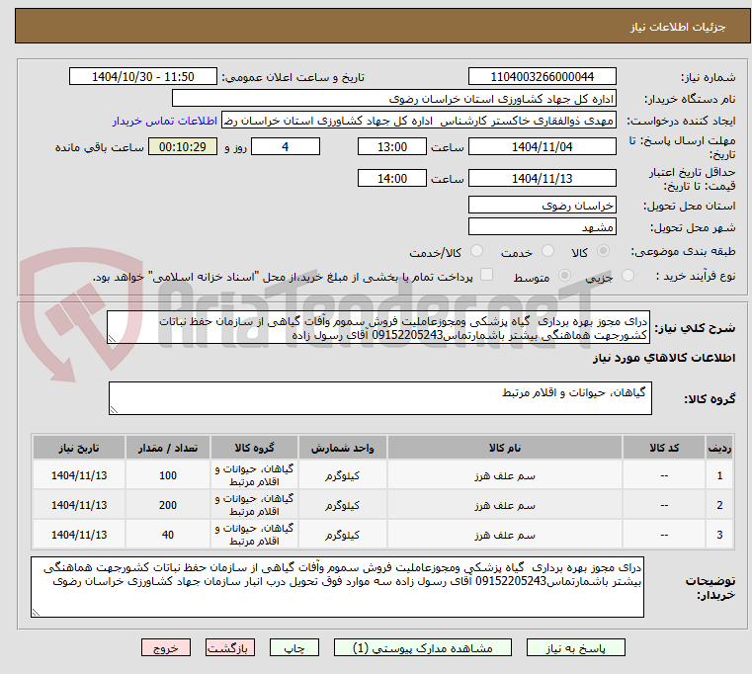The height and width of the screenshot is (674, 752).
Task: Click the گروه کالا column header
Action: tap(254, 448)
